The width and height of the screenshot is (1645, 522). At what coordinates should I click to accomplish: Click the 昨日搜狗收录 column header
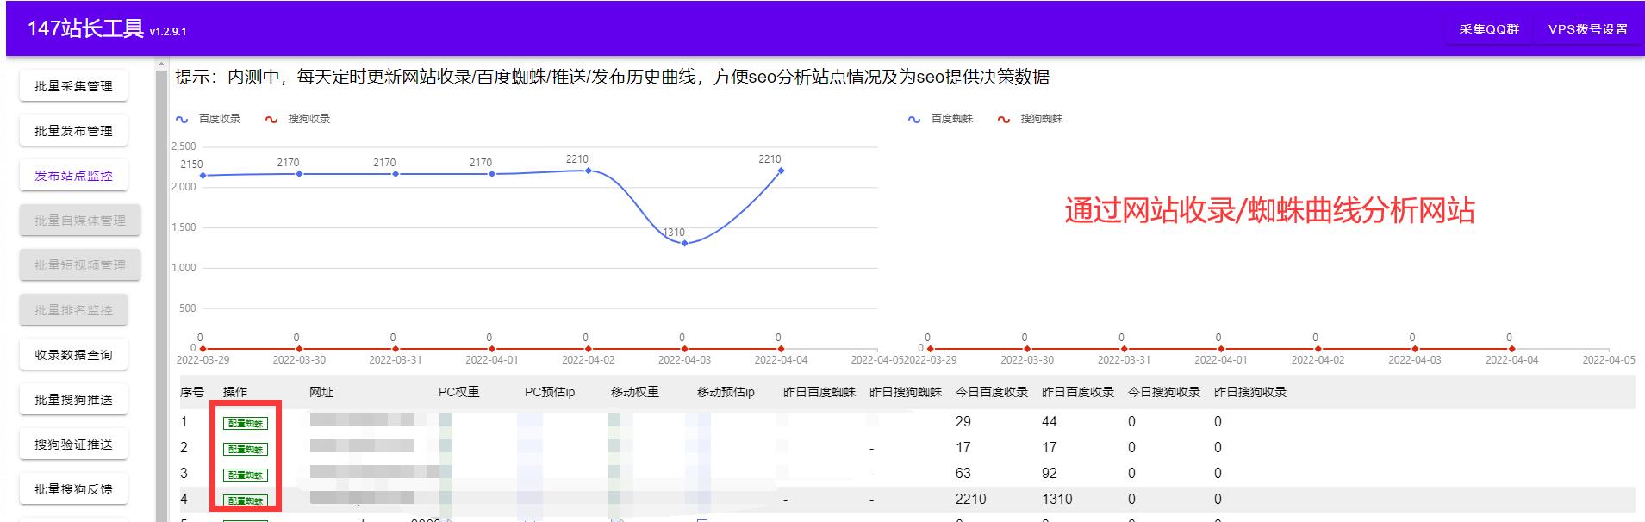pos(1250,392)
